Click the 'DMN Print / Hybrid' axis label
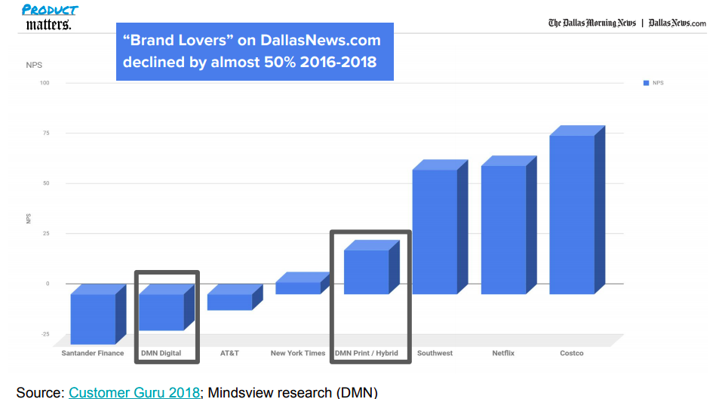The image size is (722, 399). (367, 353)
